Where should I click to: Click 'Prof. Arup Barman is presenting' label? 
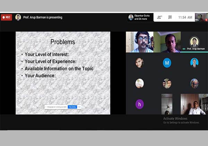pos(43,17)
